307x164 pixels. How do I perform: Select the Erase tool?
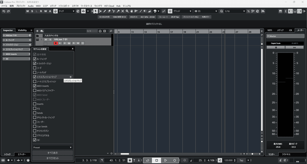(x=109, y=11)
